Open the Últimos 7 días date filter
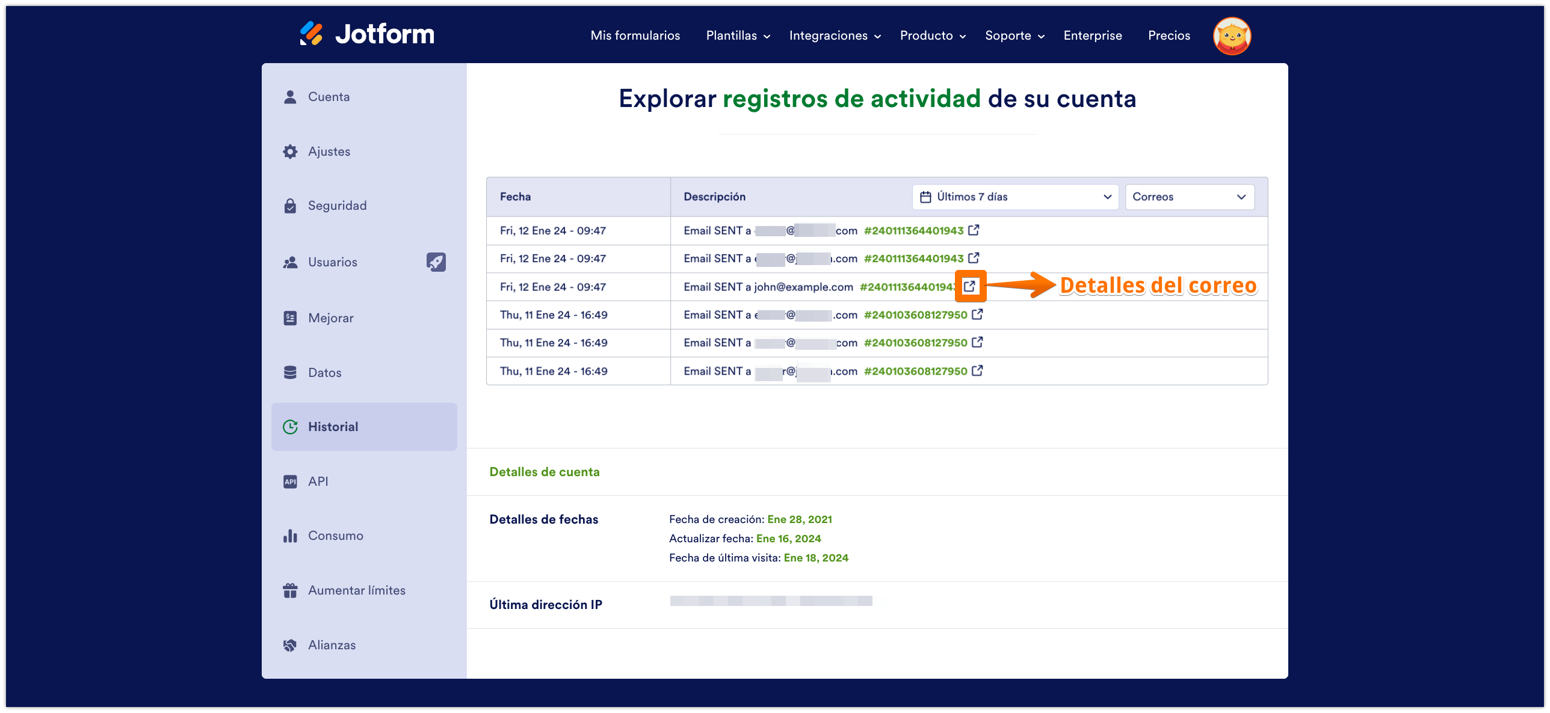The image size is (1550, 713). (x=1014, y=197)
